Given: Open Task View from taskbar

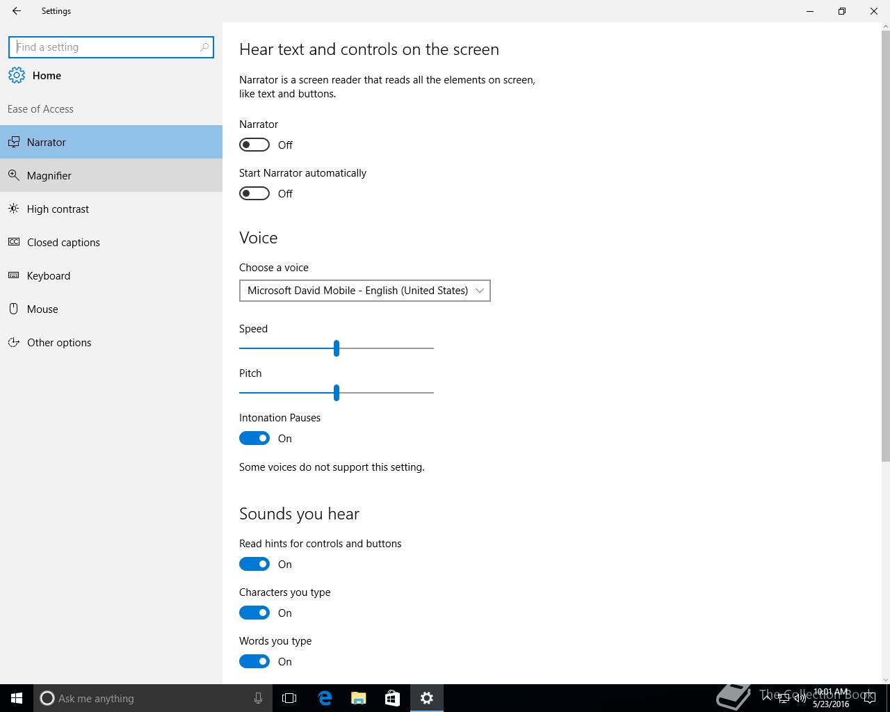Looking at the screenshot, I should tap(289, 698).
